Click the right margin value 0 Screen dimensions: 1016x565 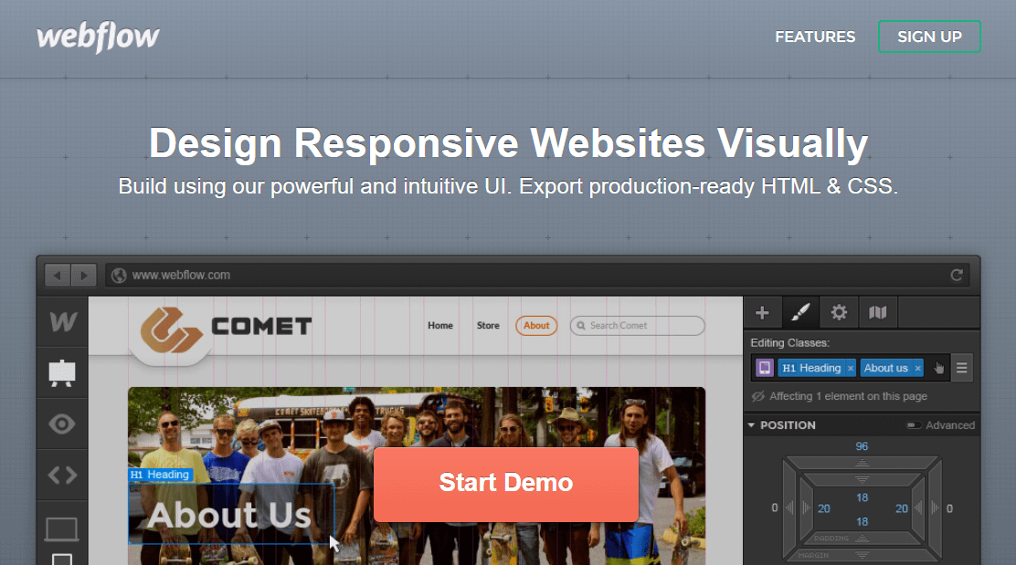coord(949,508)
